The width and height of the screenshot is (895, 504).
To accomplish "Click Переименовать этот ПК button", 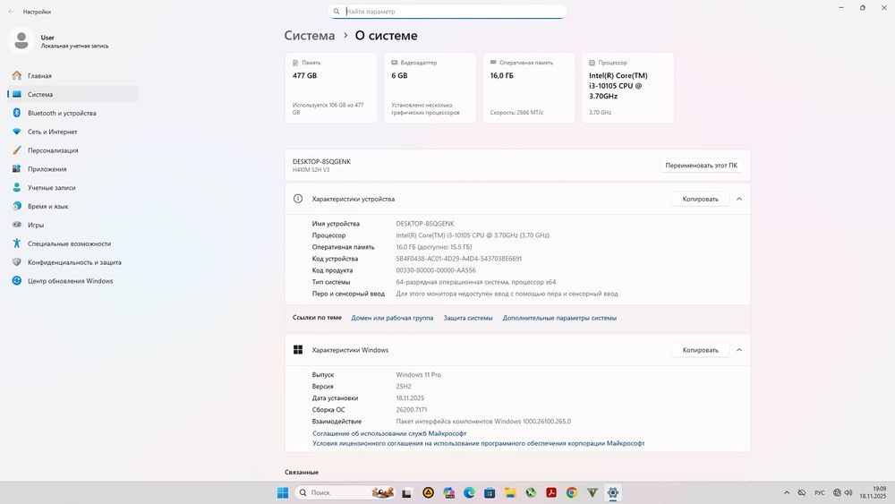I will 701,166.
